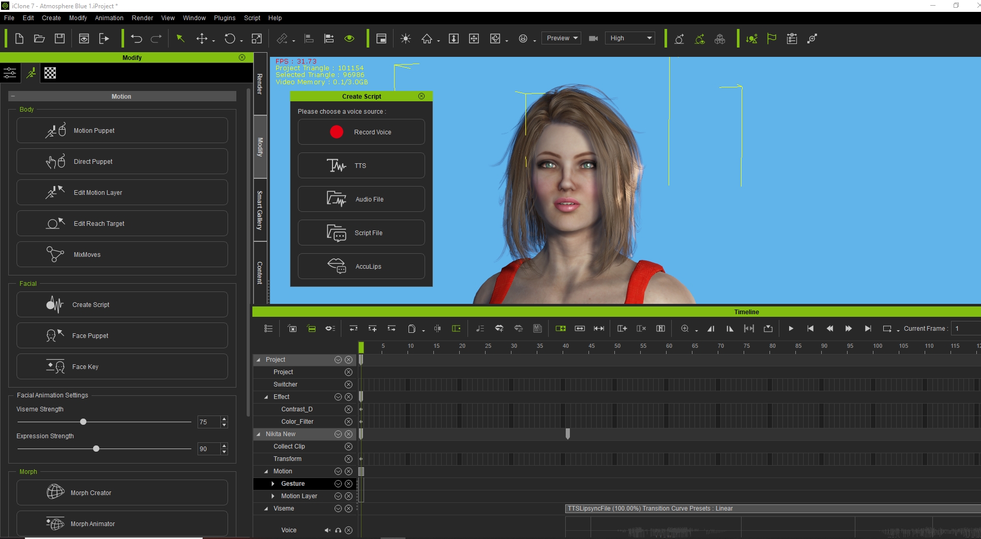Open the Preview render mode dropdown

pyautogui.click(x=562, y=38)
